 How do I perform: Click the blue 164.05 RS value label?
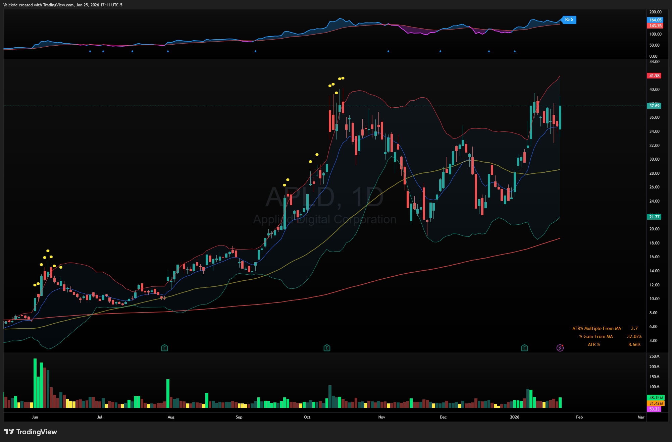point(655,20)
